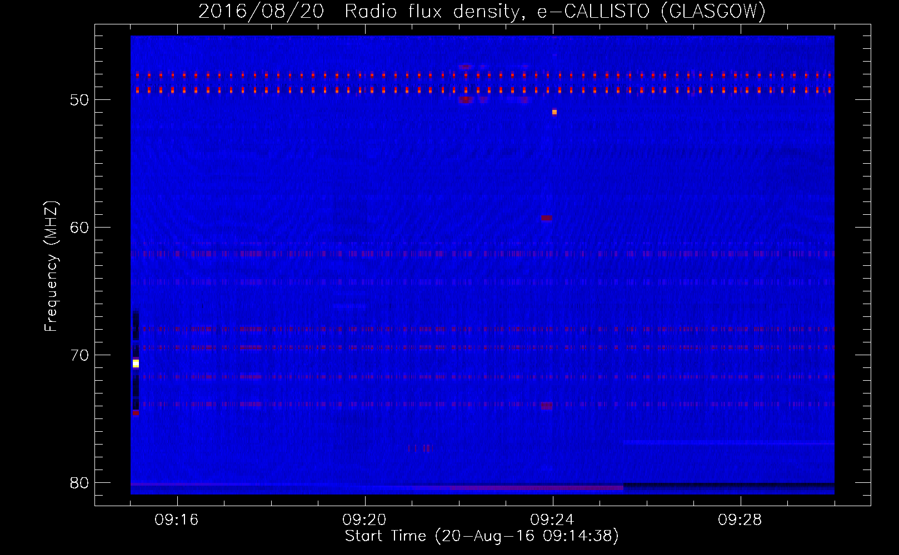Image resolution: width=899 pixels, height=555 pixels.
Task: Click the 09:16 time tick label
Action: [x=177, y=520]
